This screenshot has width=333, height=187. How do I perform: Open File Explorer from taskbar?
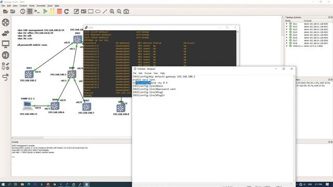[x=22, y=184]
